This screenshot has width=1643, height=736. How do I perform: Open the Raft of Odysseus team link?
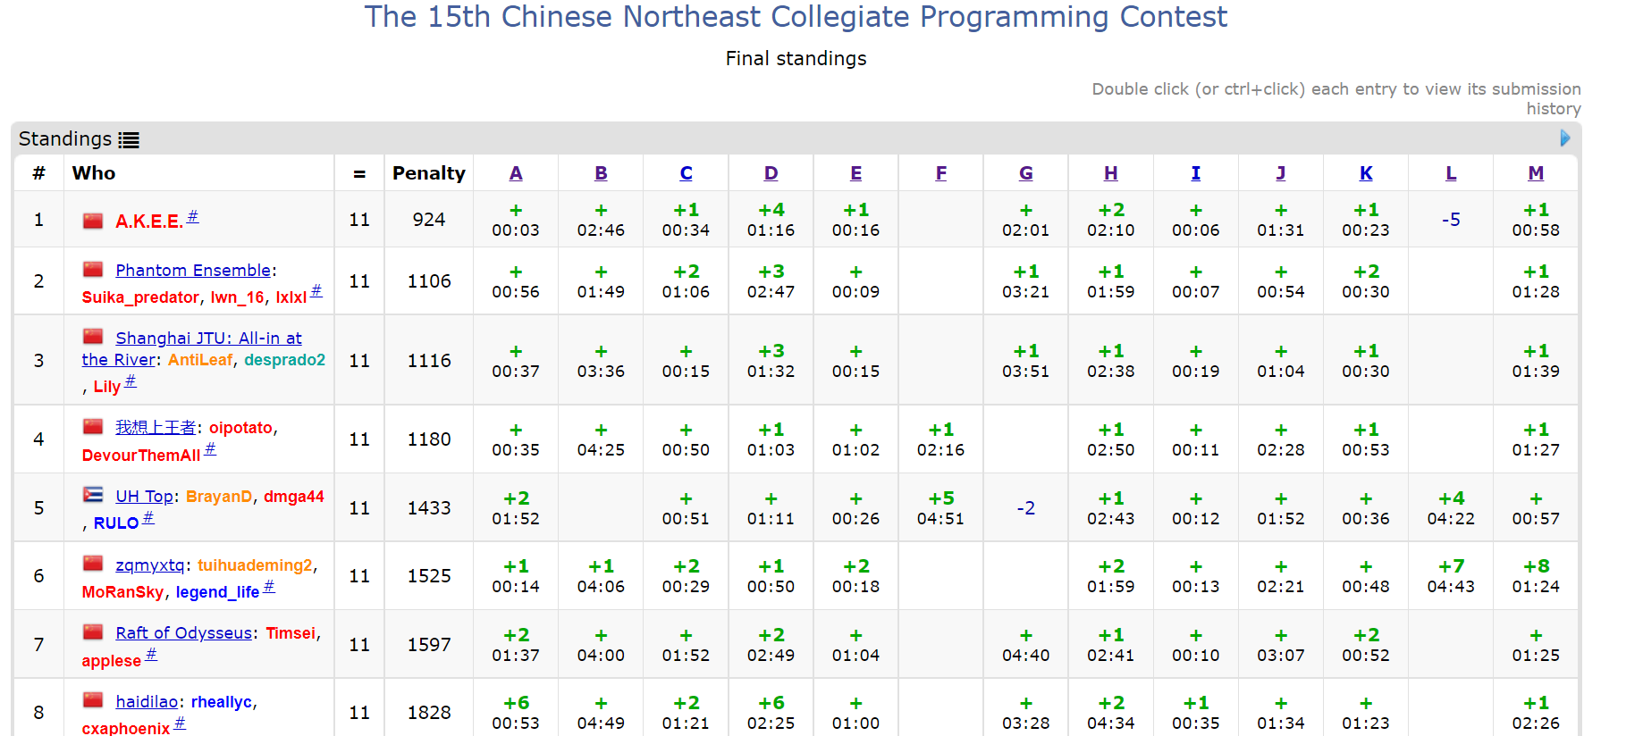coord(183,633)
